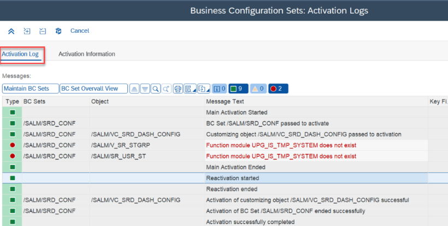Click the collapse-all-nodes icon in top toolbar
This screenshot has height=226, width=448.
pyautogui.click(x=43, y=31)
